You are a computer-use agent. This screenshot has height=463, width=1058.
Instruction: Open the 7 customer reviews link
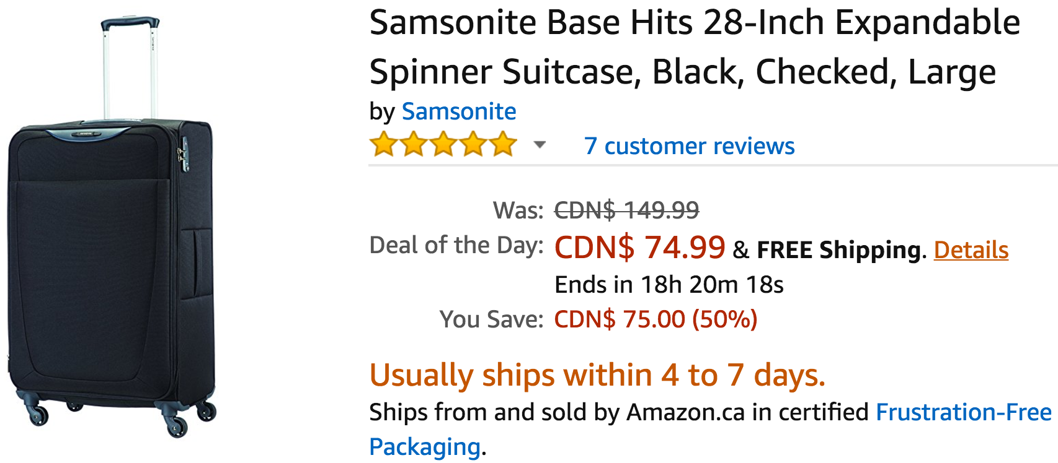click(689, 146)
